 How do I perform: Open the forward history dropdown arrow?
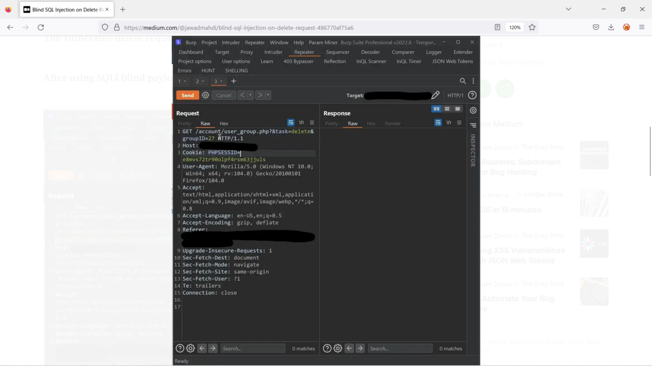point(268,95)
